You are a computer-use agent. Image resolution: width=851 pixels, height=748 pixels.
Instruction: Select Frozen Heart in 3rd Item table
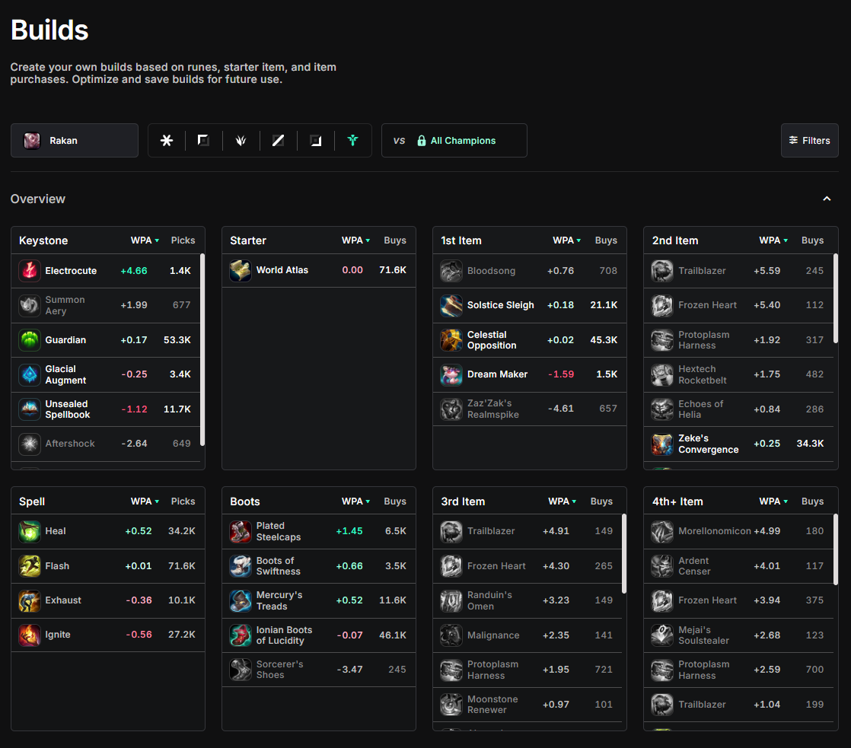coord(527,565)
